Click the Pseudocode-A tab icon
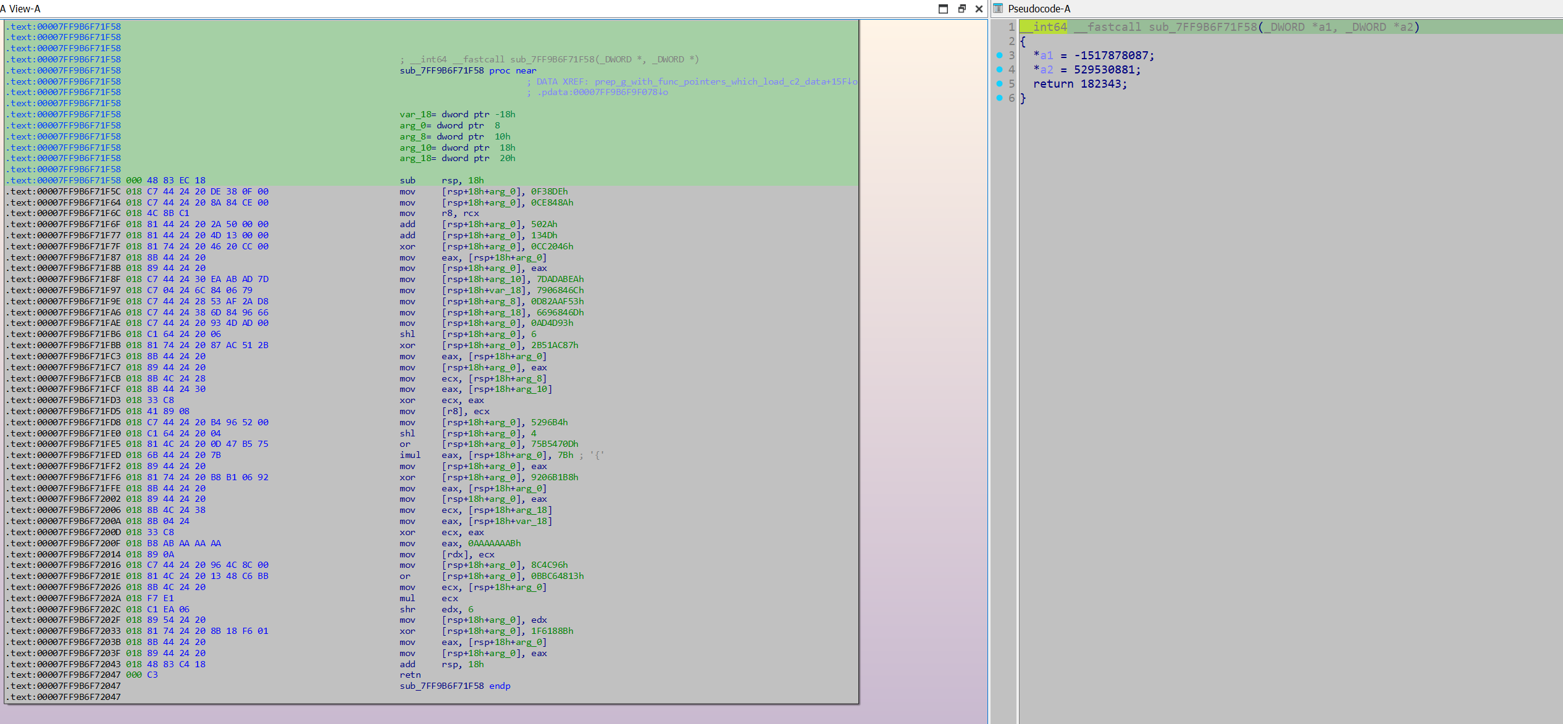The height and width of the screenshot is (724, 1563). (998, 9)
